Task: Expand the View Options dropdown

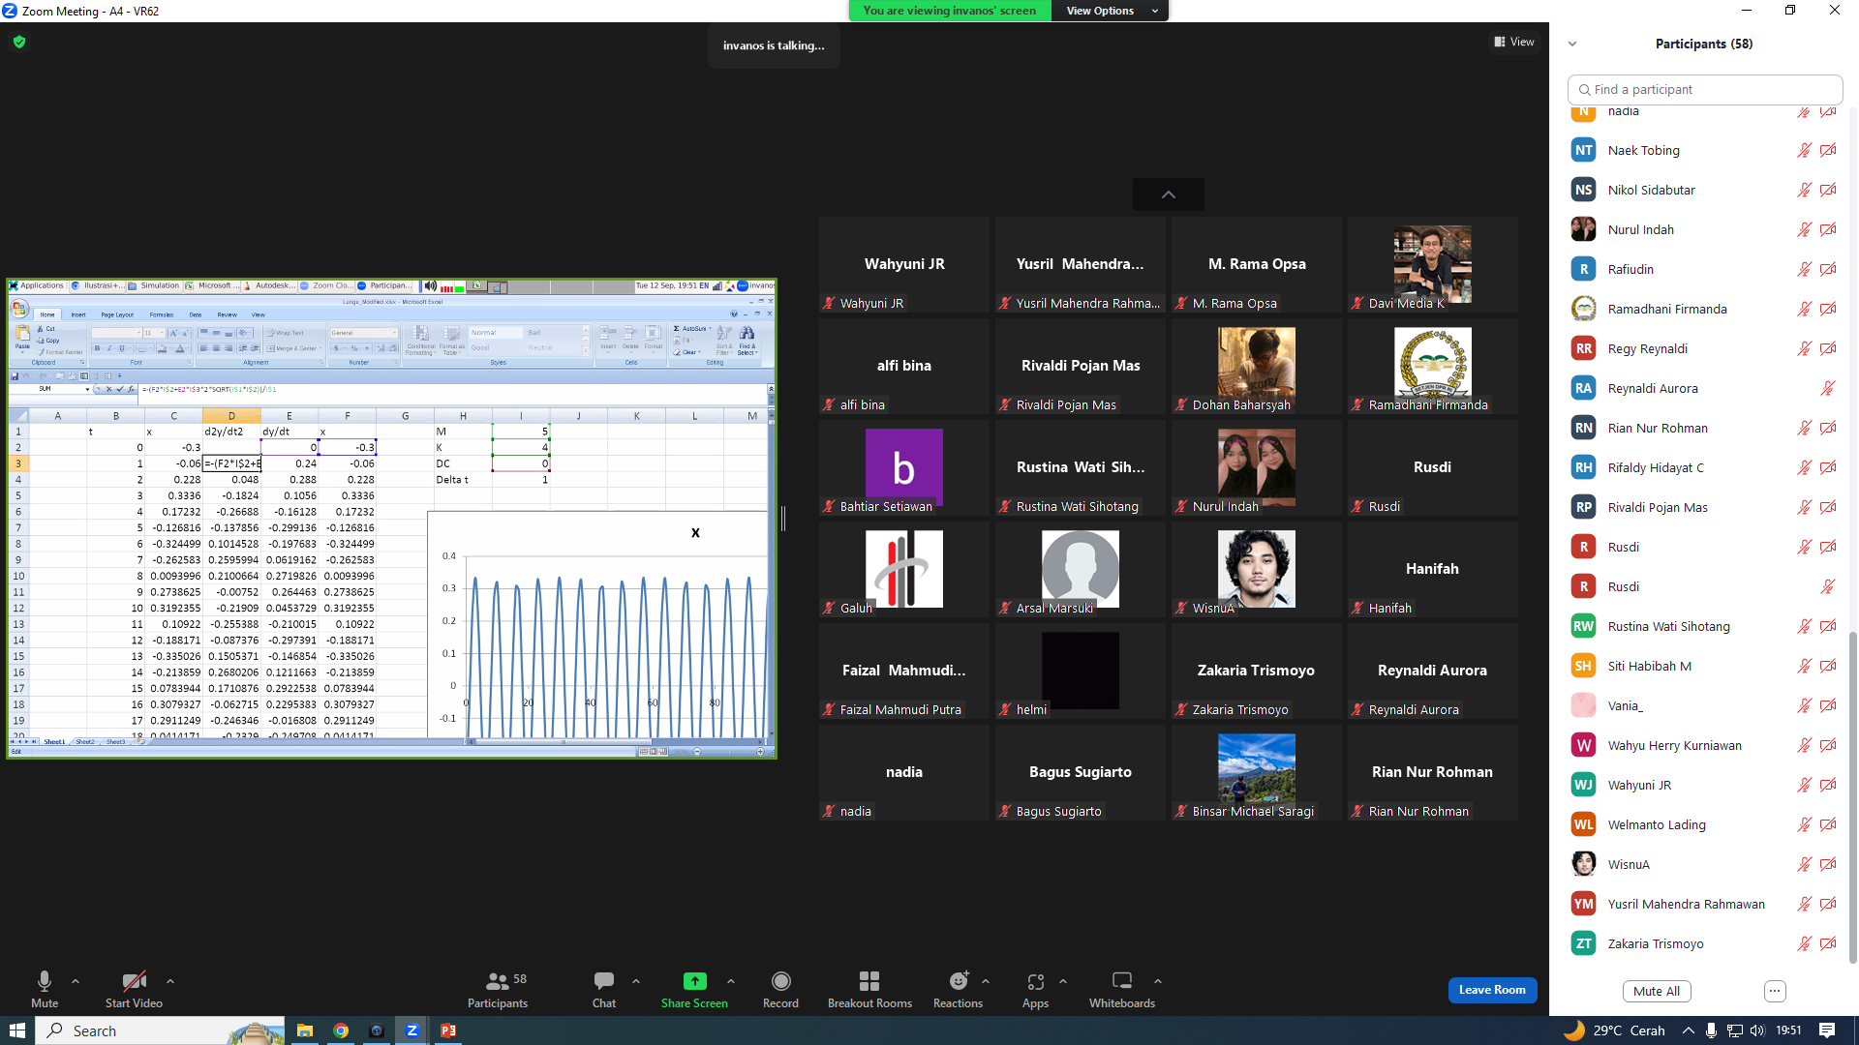Action: pos(1111,11)
